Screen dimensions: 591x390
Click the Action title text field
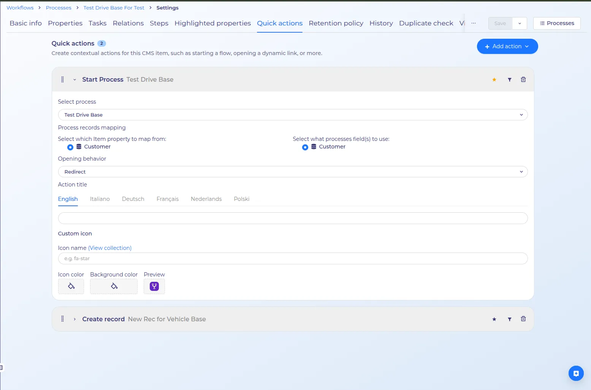(x=293, y=218)
